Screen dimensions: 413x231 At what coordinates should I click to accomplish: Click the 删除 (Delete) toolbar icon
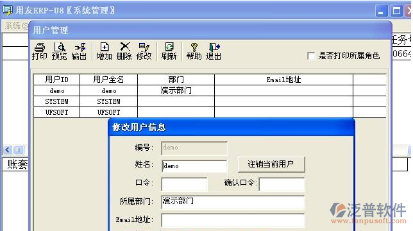(124, 51)
